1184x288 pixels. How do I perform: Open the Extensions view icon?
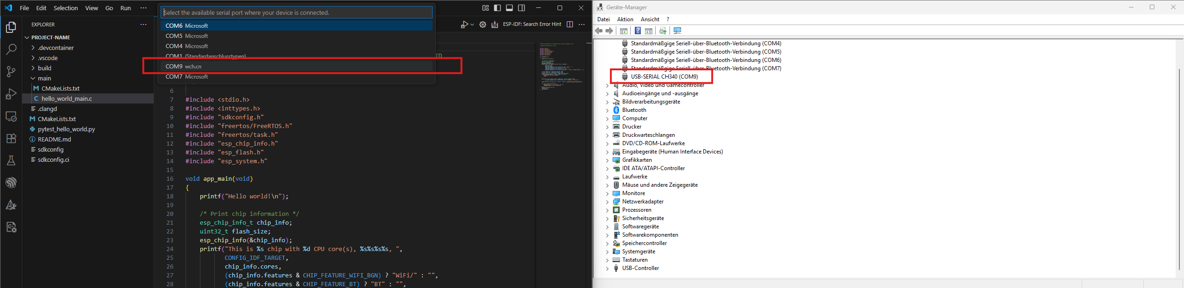click(11, 138)
